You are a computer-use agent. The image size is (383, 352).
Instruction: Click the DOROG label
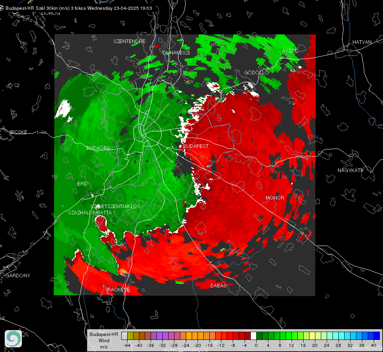click(51, 13)
